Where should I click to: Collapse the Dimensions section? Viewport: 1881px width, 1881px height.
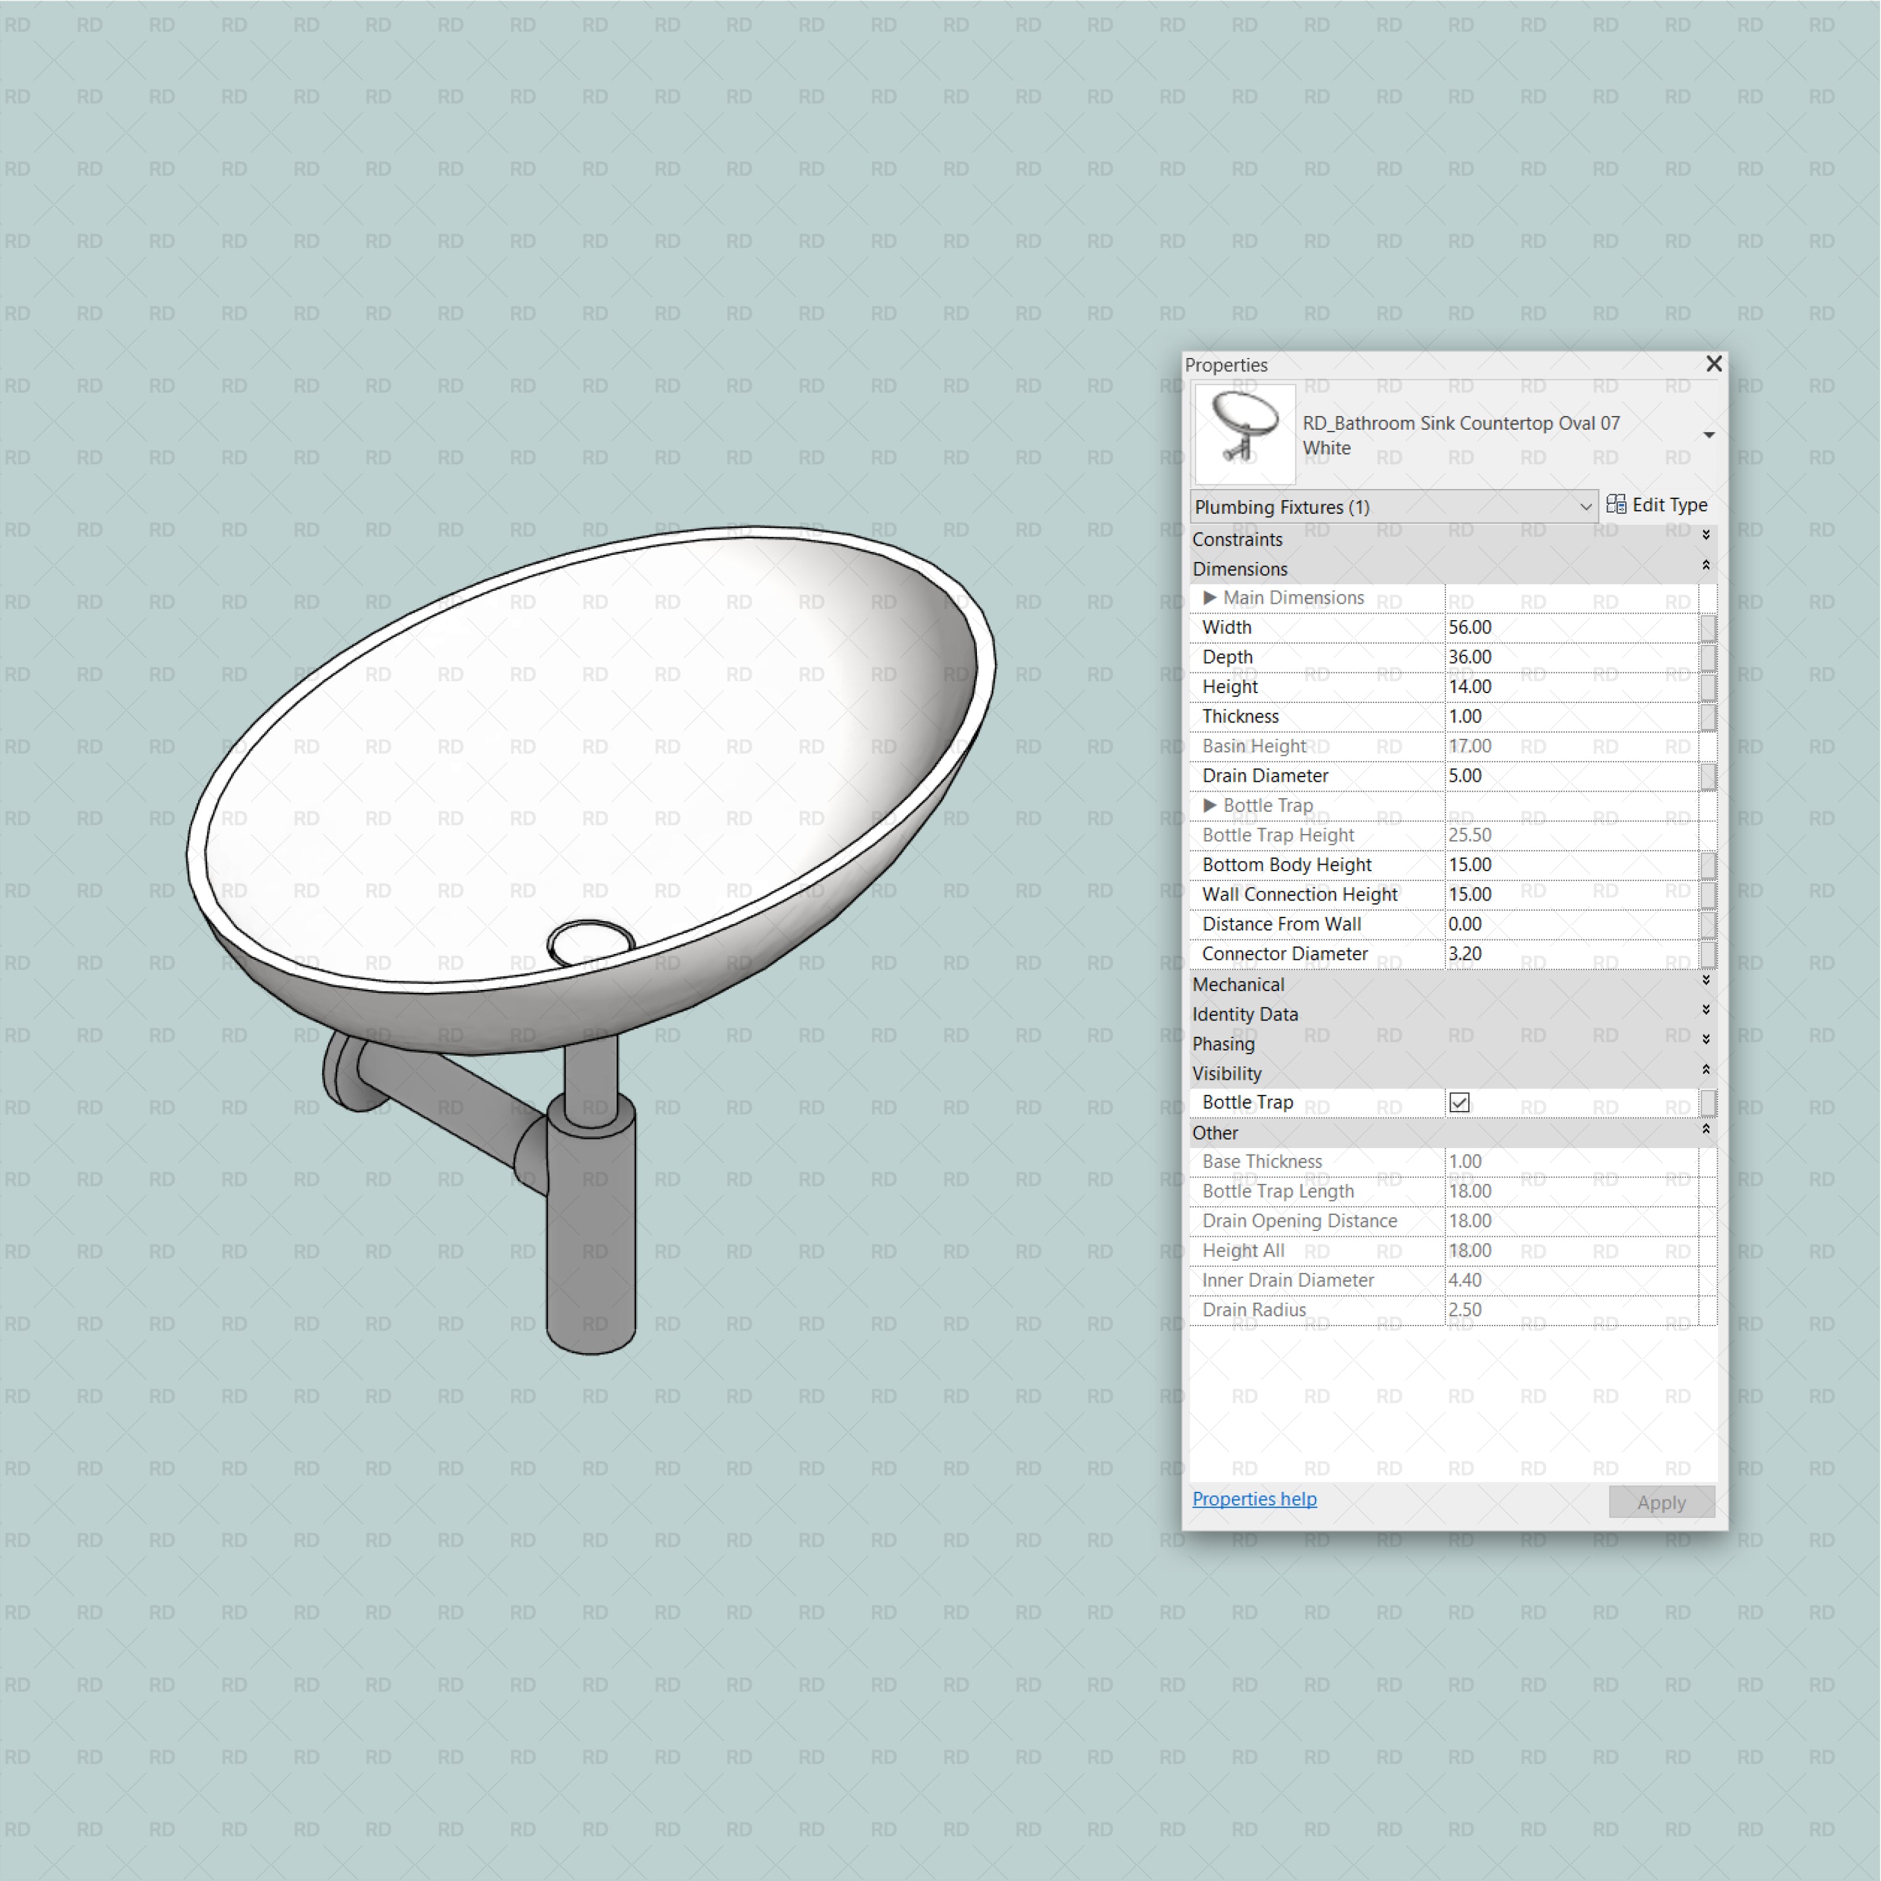pos(1706,565)
